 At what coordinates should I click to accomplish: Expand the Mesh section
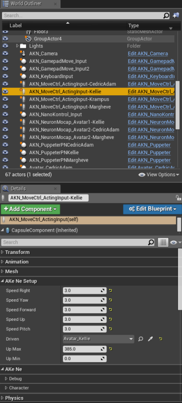(x=3, y=271)
